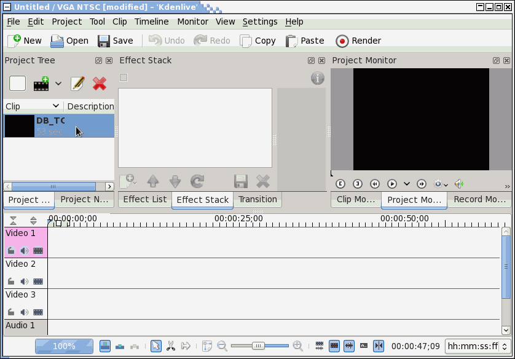The height and width of the screenshot is (359, 515).
Task: Open monitor gear configuration dropdown
Action: coord(441,184)
